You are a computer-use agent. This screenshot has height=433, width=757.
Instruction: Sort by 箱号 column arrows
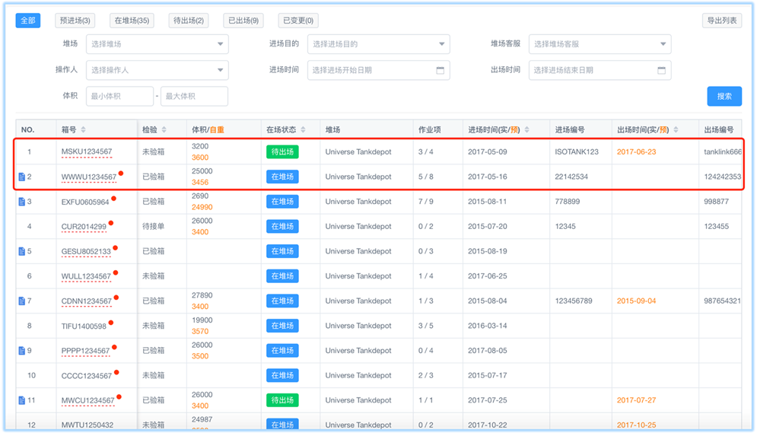[x=83, y=129]
